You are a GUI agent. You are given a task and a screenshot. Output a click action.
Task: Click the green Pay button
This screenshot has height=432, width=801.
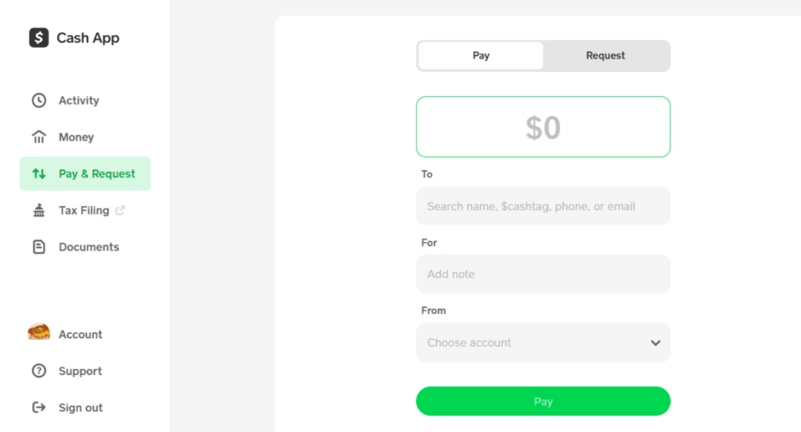[x=542, y=401]
